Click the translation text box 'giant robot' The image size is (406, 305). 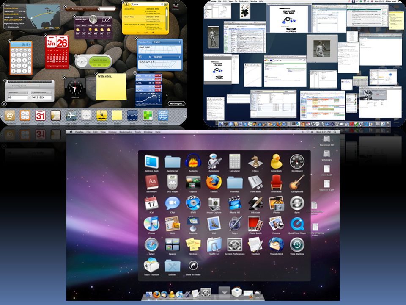click(159, 50)
